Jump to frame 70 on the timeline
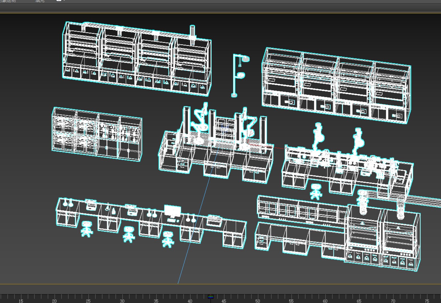The height and width of the screenshot is (303, 441). click(x=393, y=301)
